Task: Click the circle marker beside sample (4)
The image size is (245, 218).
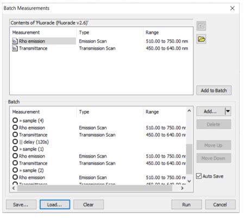Action: (15, 120)
